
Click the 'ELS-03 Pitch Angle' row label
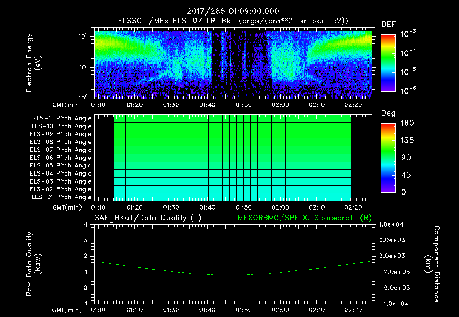(61, 181)
